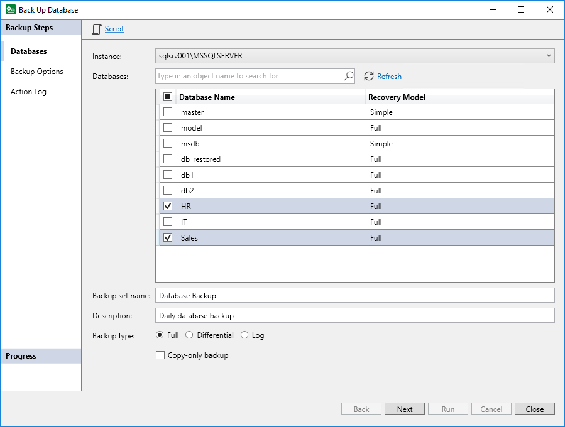Select the IT database checkbox

168,222
